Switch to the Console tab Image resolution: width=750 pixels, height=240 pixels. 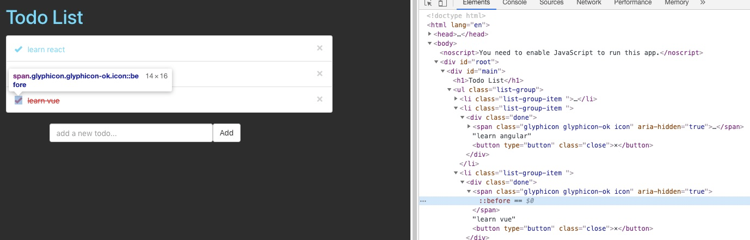514,3
